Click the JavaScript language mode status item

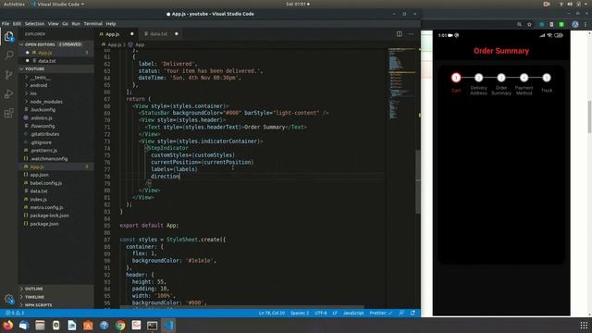(353, 313)
